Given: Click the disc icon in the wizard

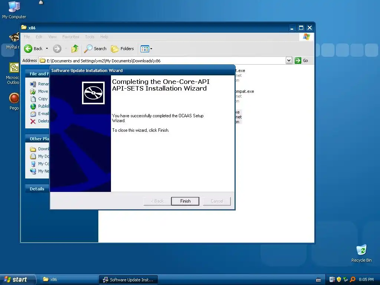Looking at the screenshot, I should (x=93, y=93).
